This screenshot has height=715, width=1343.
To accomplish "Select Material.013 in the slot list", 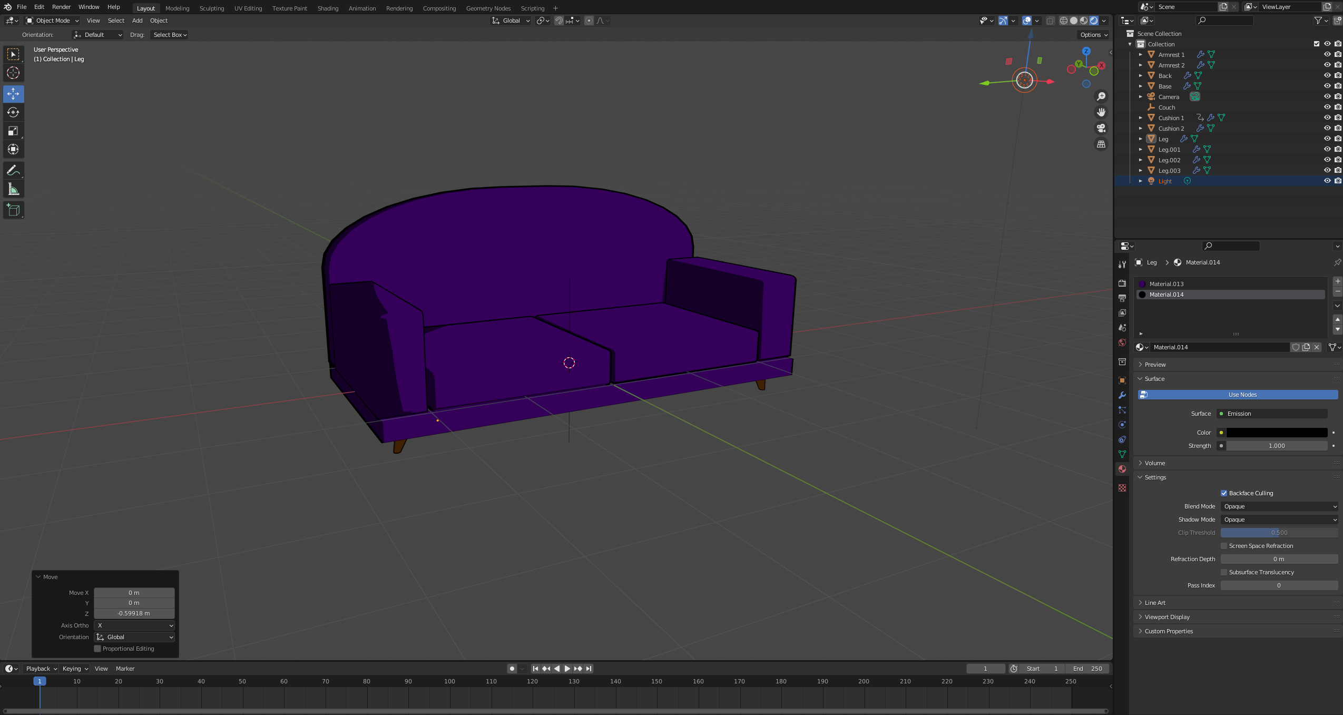I will click(x=1231, y=284).
